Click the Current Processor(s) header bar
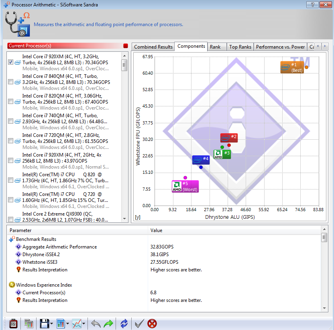The height and width of the screenshot is (330, 334). [x=68, y=46]
